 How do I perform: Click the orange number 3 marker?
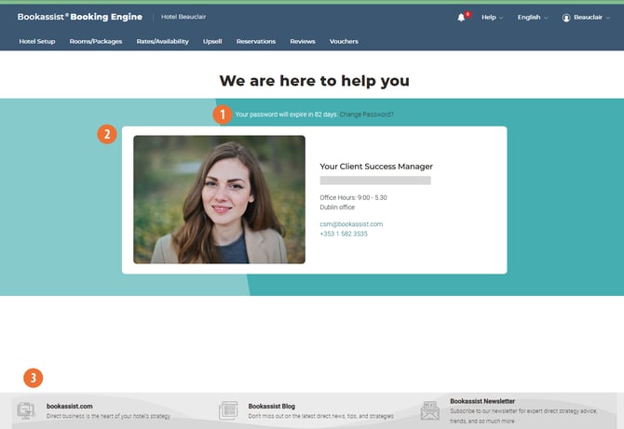click(x=34, y=378)
